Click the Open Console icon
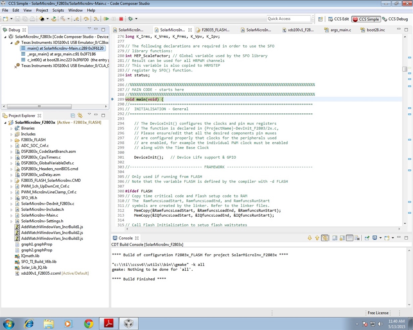Screen dimensions: 413x330 pyautogui.click(x=387, y=238)
